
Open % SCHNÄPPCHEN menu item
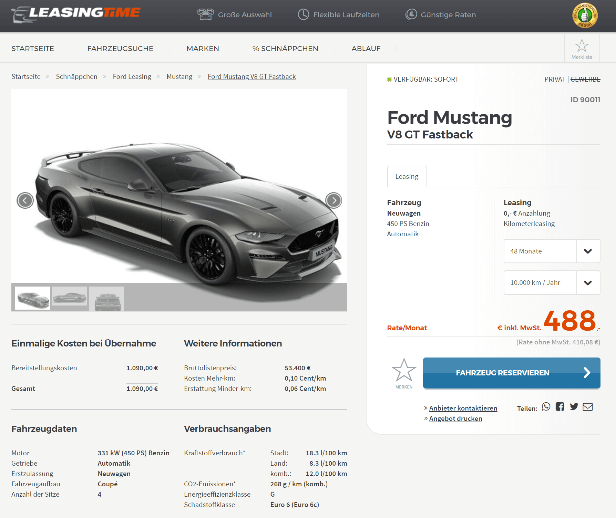point(285,49)
